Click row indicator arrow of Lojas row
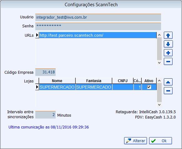The width and height of the screenshot is (182, 149). 37,87
